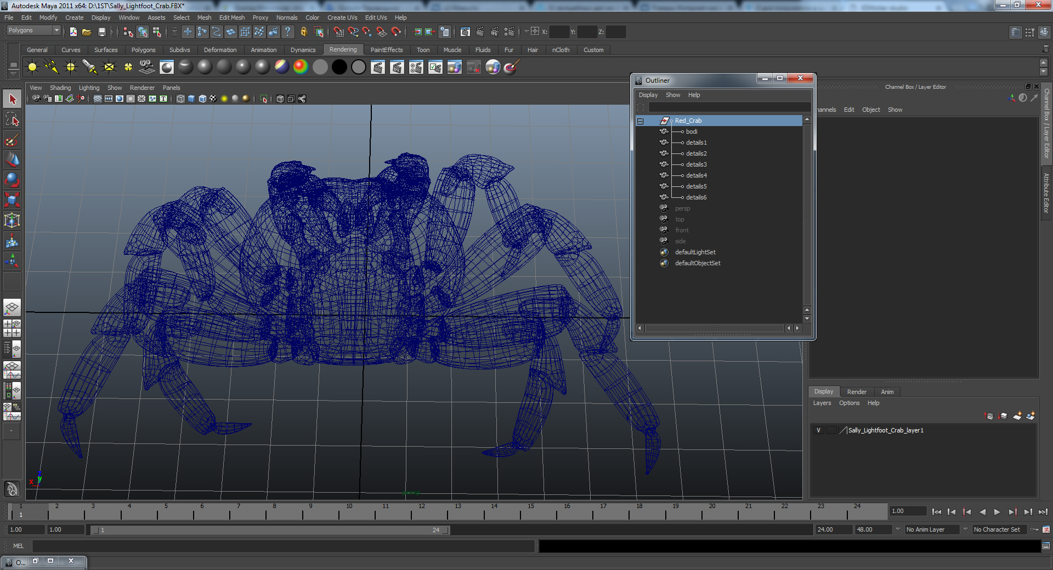
Task: Select the Universal Manipulator tool
Action: coord(12,220)
